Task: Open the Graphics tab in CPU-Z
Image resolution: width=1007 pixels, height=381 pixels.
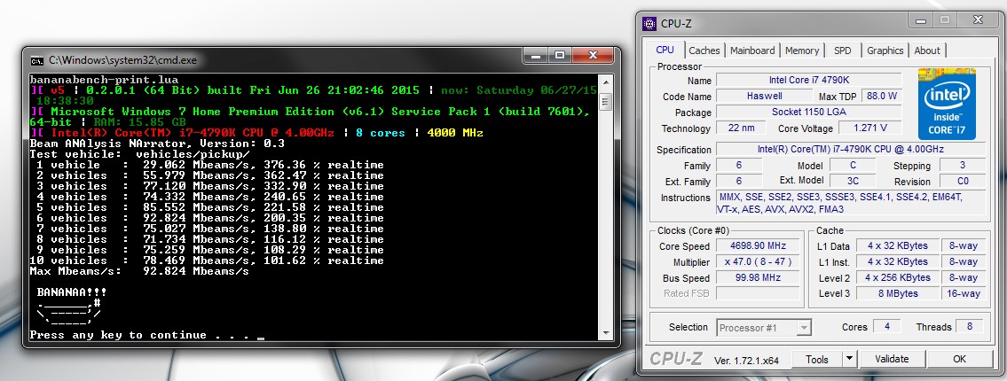Action: (x=885, y=51)
